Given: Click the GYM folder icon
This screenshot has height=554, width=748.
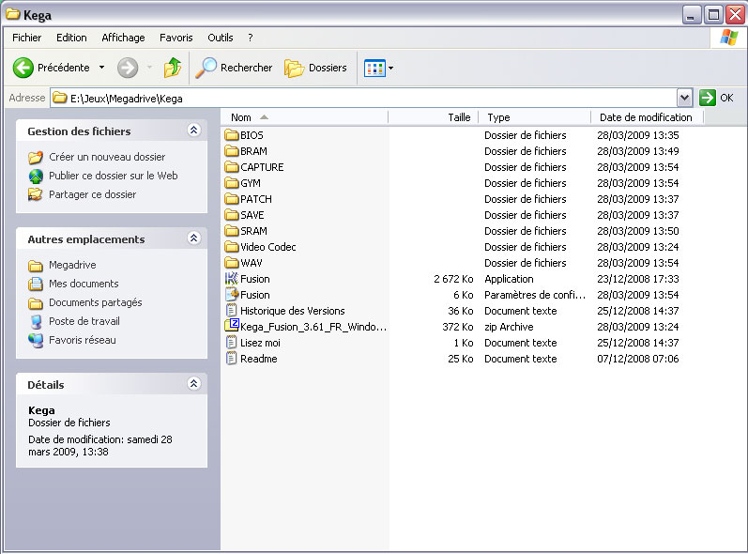Looking at the screenshot, I should [x=232, y=183].
